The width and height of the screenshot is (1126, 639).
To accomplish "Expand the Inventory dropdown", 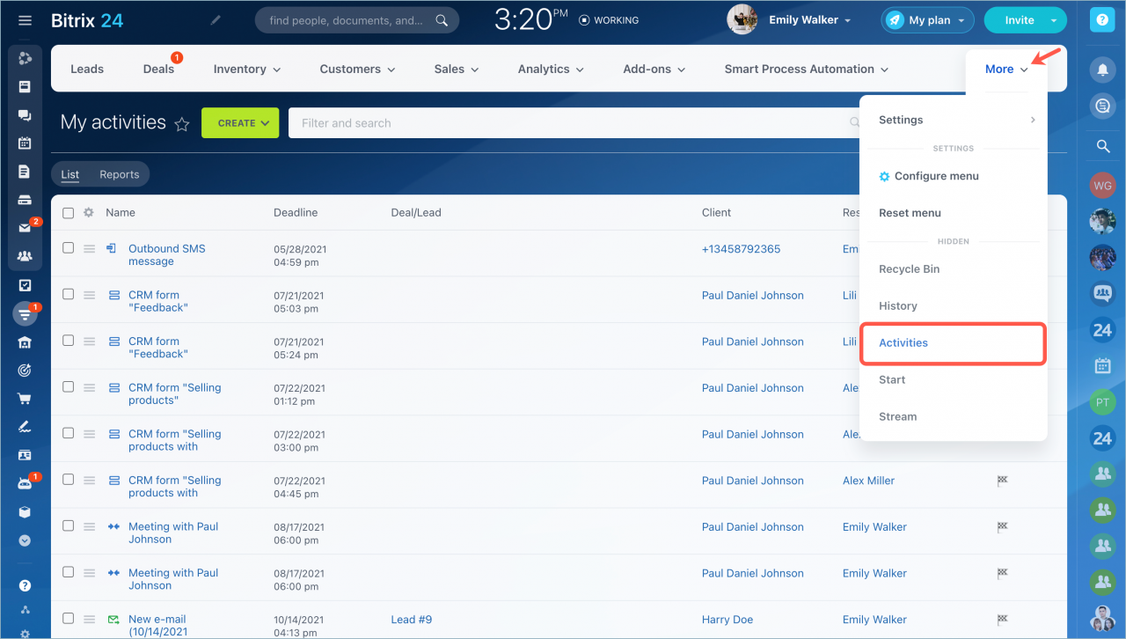I will [247, 69].
